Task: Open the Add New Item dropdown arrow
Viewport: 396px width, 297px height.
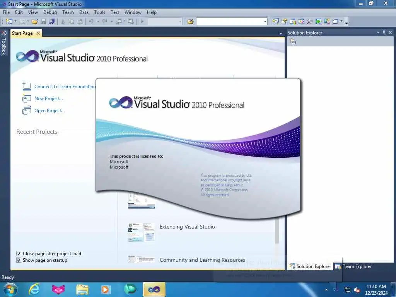Action: coord(28,22)
